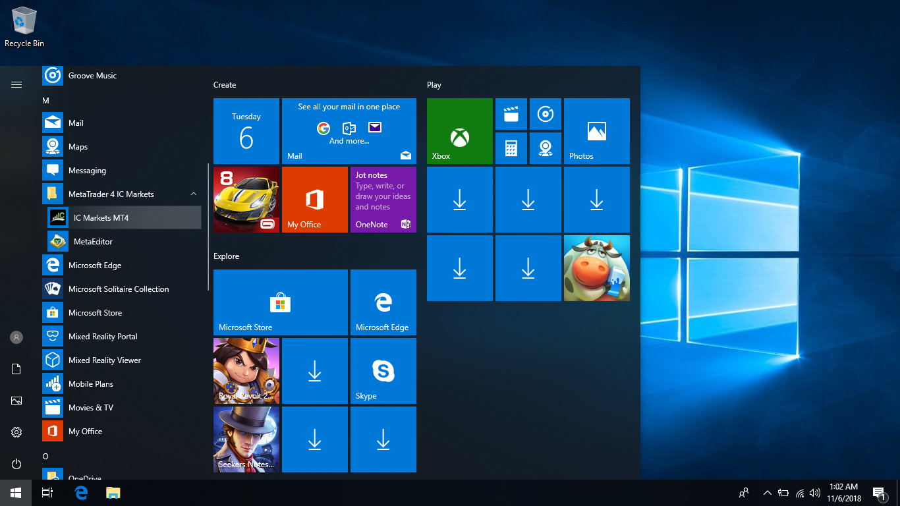900x506 pixels.
Task: Click the letter M section header
Action: (x=45, y=101)
